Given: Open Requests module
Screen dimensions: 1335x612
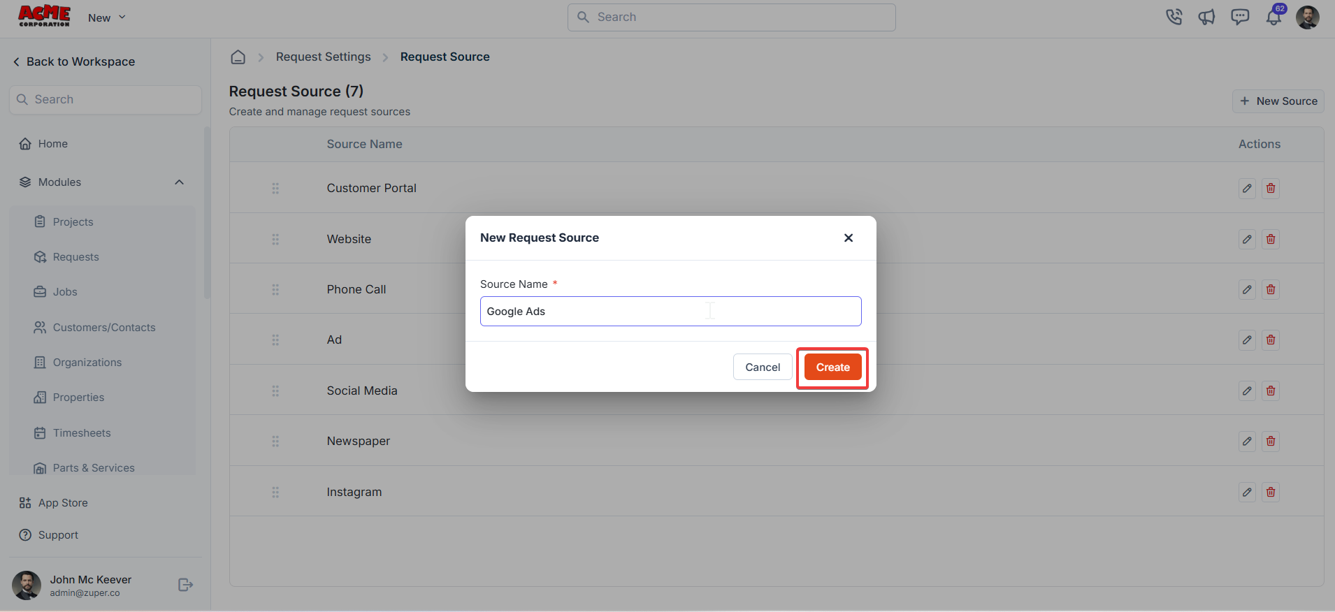Looking at the screenshot, I should [x=66, y=257].
